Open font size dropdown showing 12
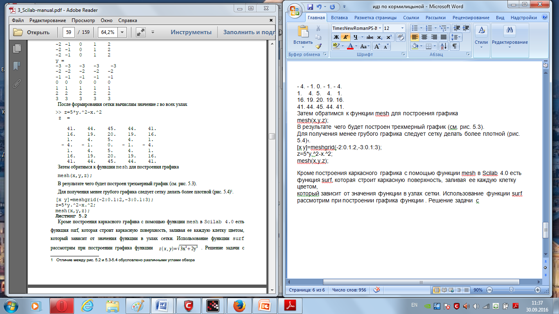The width and height of the screenshot is (559, 314). [403, 28]
